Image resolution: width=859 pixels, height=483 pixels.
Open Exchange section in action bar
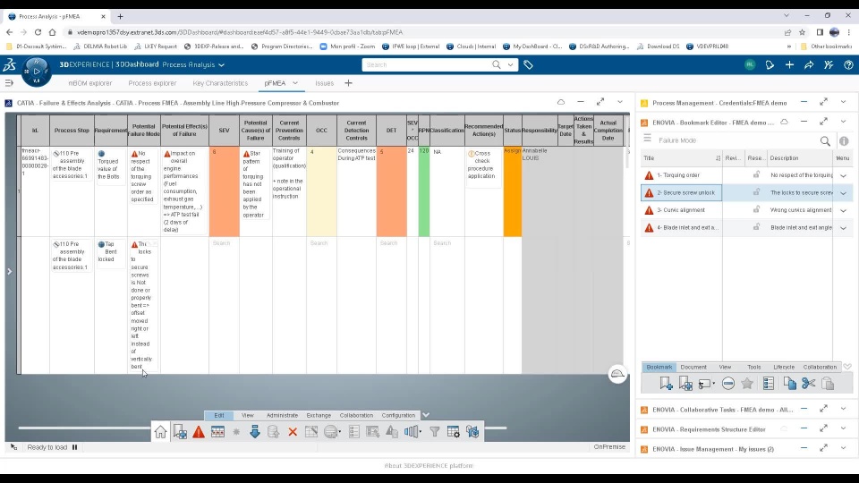click(319, 415)
